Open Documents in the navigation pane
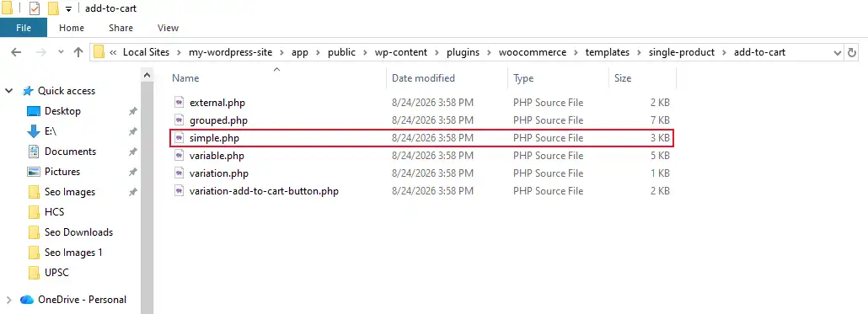Image resolution: width=868 pixels, height=314 pixels. click(x=70, y=152)
